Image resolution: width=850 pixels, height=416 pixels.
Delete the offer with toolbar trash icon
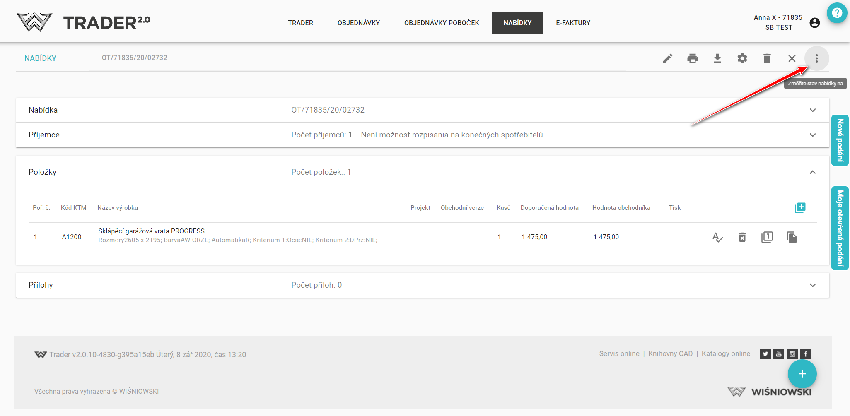tap(767, 58)
